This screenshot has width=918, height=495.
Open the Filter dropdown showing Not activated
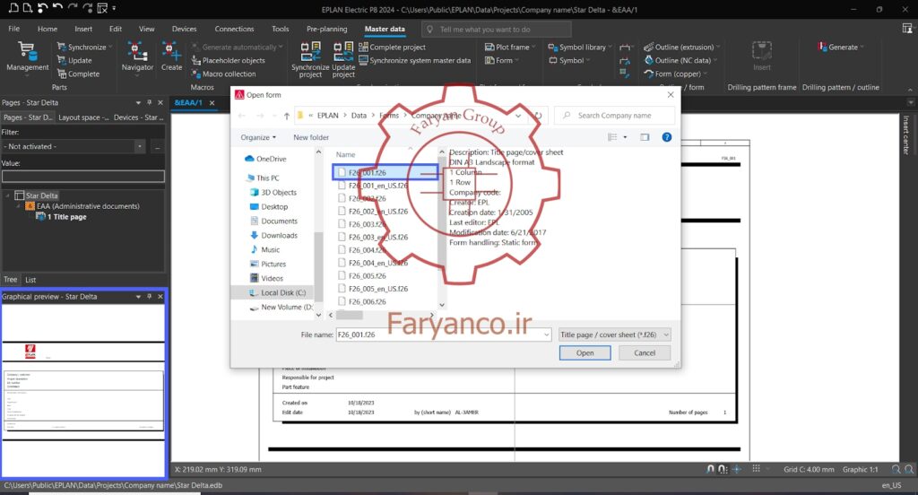coord(139,146)
